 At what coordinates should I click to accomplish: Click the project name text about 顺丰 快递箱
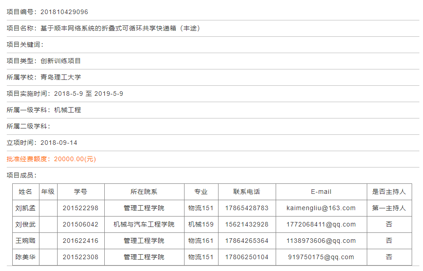click(x=120, y=28)
